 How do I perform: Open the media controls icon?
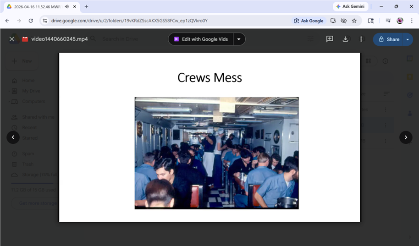[x=388, y=21]
